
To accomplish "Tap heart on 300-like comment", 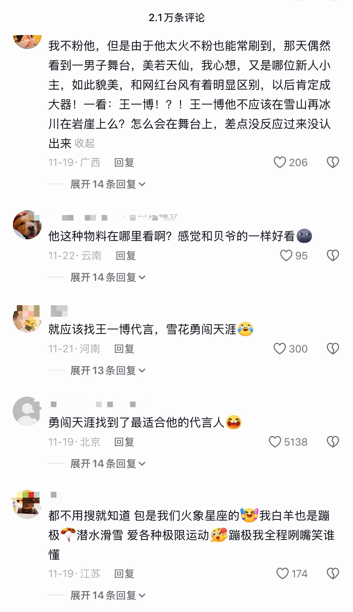I will coord(280,349).
